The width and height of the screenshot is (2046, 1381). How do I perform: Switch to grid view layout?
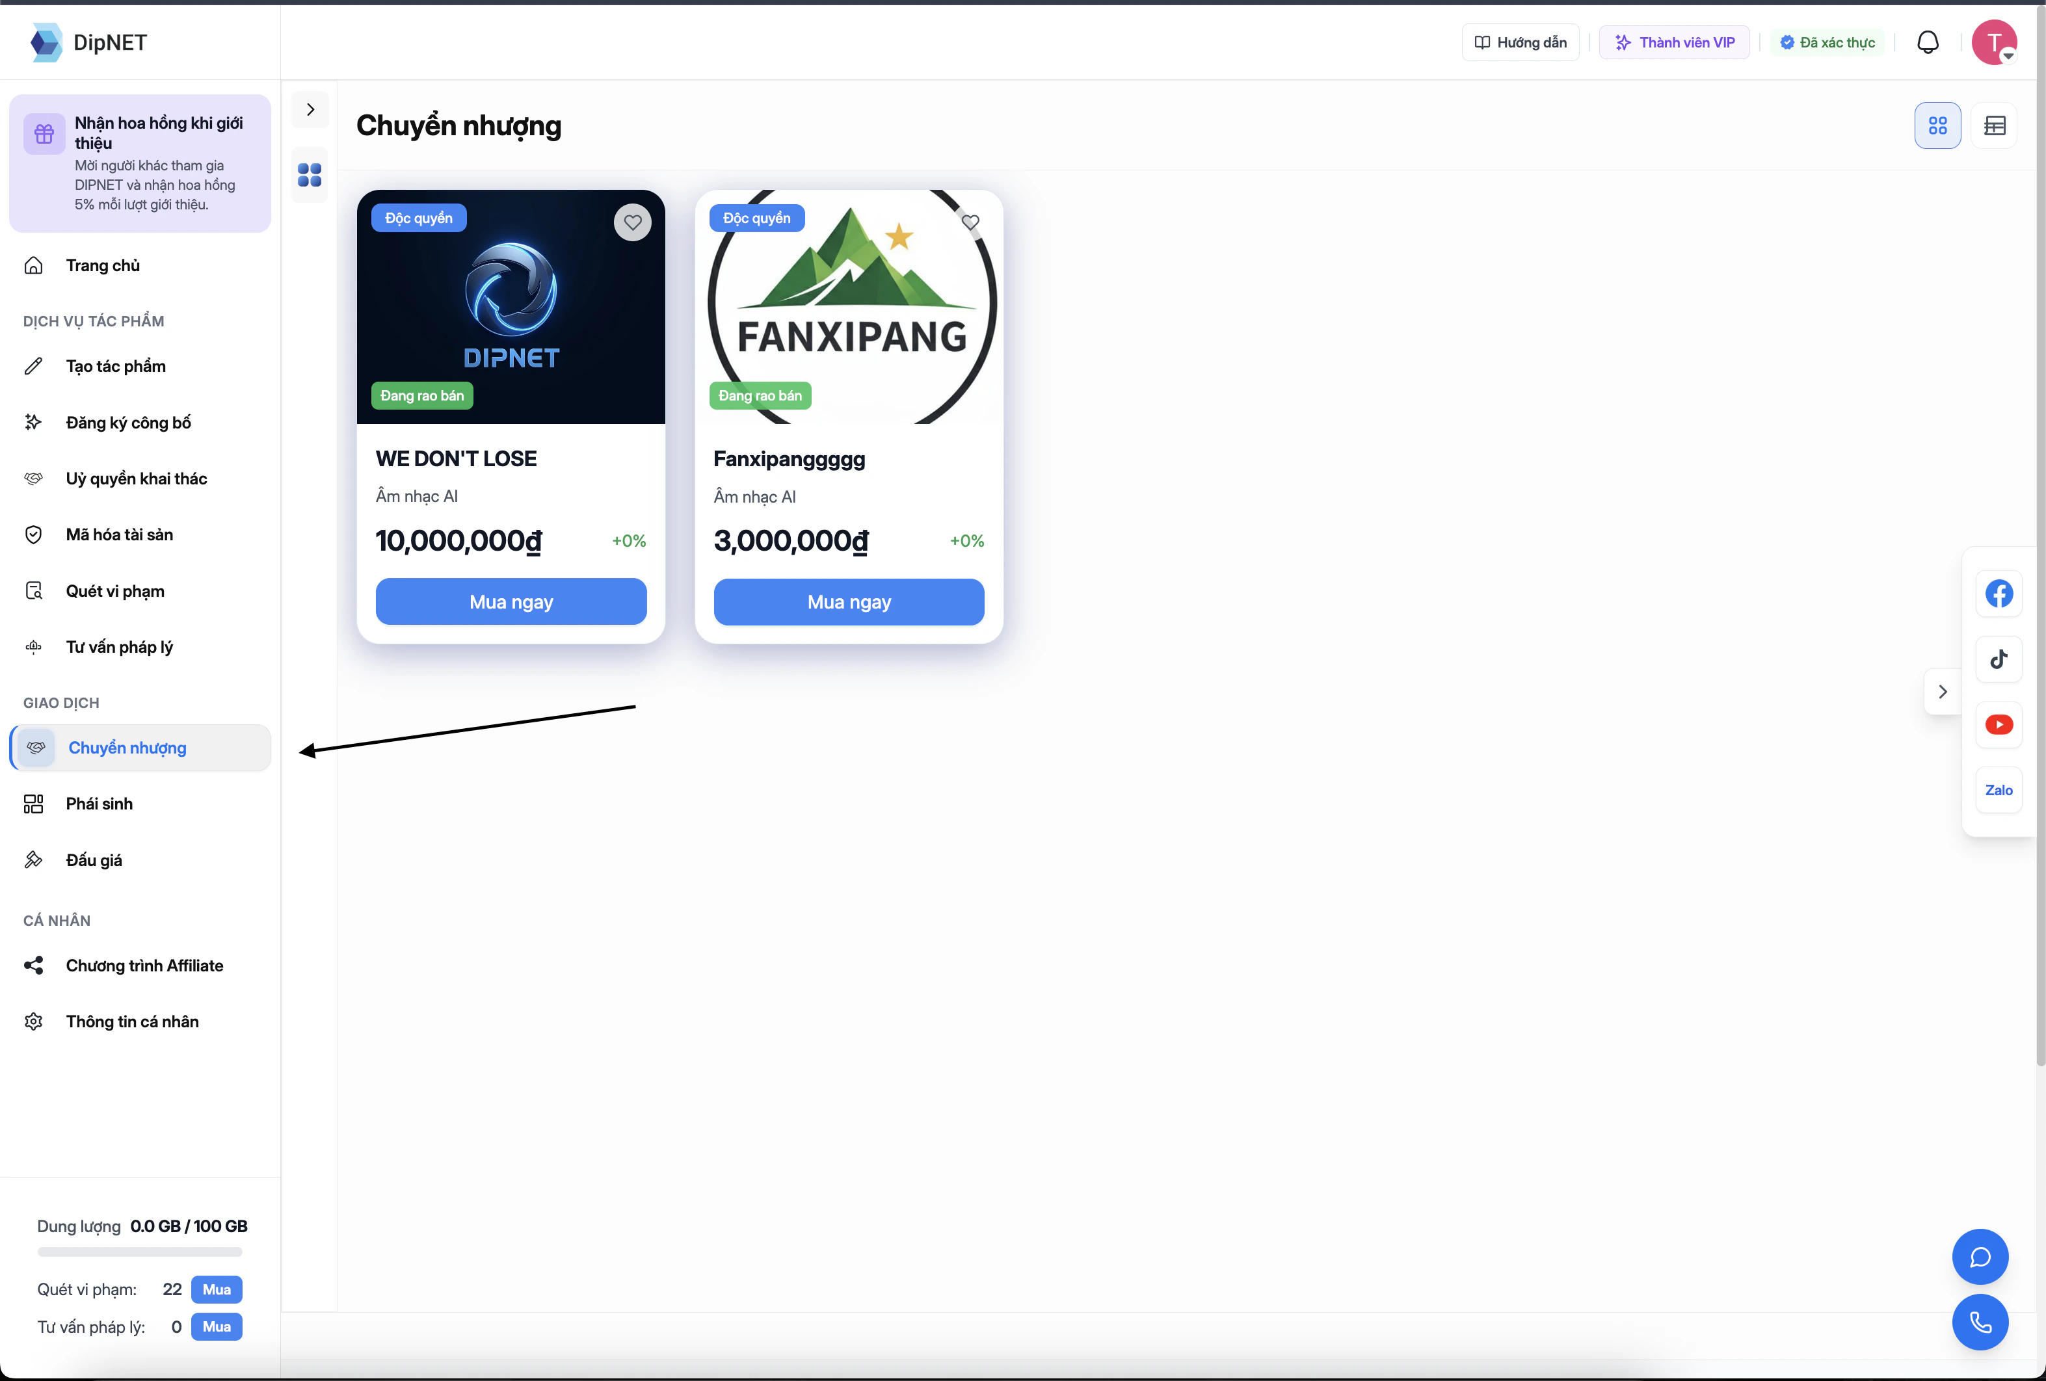(1937, 126)
